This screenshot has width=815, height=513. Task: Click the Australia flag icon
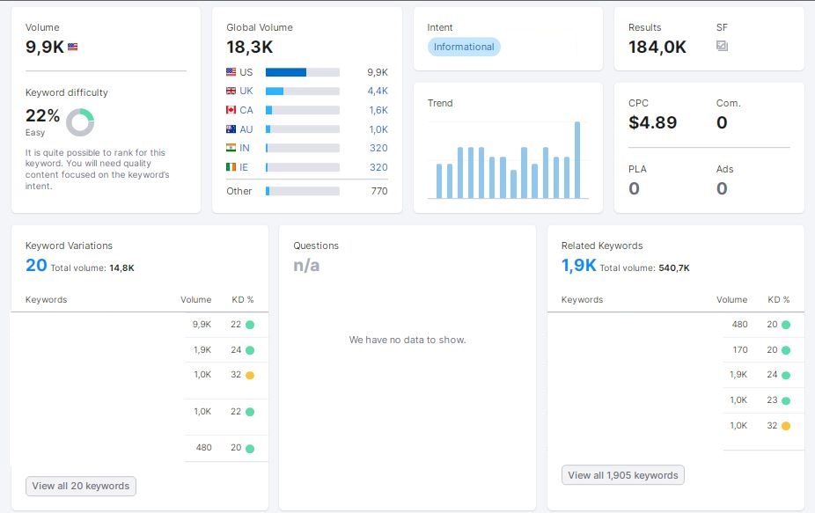pos(231,128)
